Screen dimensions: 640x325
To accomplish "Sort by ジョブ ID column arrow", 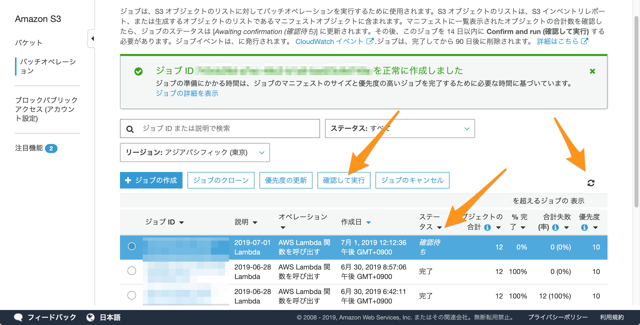I will click(182, 222).
